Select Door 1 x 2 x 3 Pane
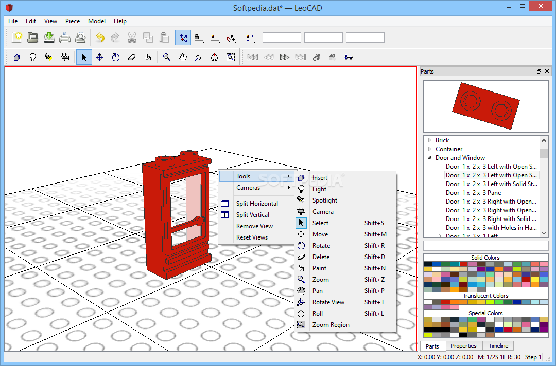556x366 pixels. tap(473, 193)
